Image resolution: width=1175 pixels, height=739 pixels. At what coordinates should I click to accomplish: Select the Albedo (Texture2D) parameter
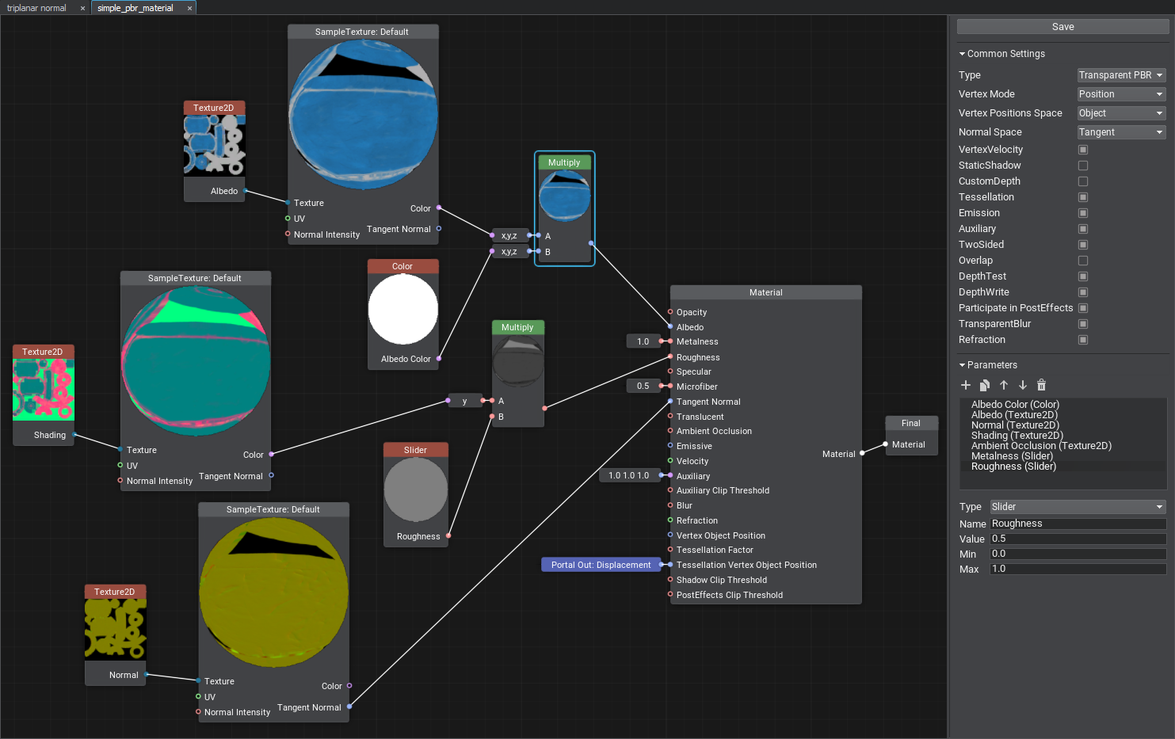click(1014, 415)
